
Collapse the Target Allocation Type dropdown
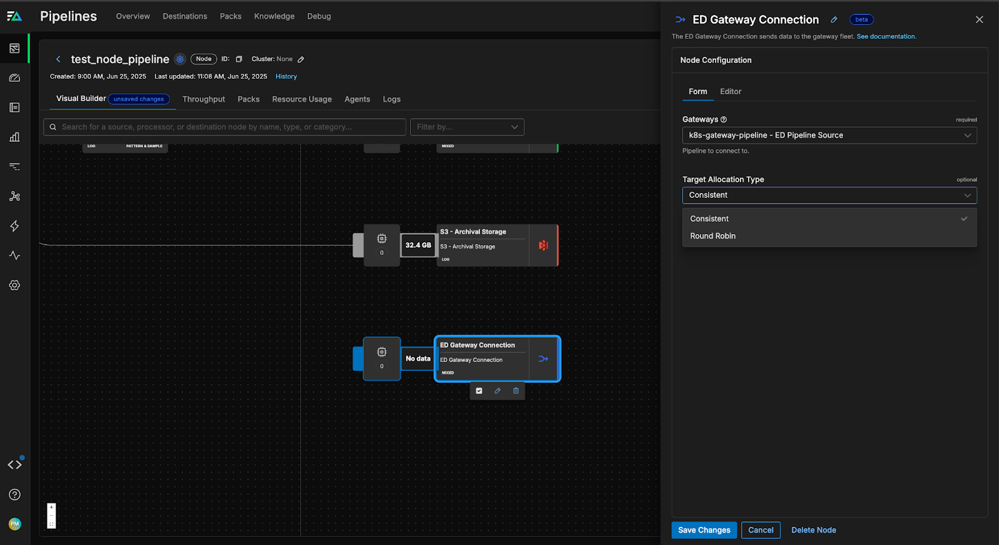(x=829, y=195)
